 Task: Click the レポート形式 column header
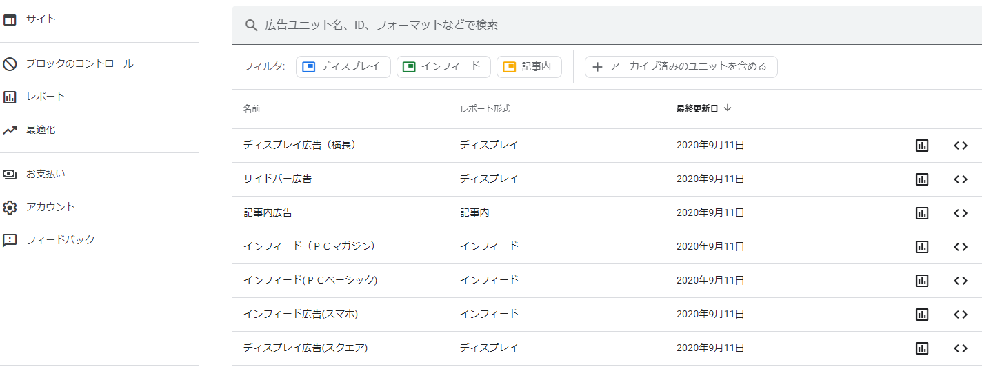tap(485, 109)
